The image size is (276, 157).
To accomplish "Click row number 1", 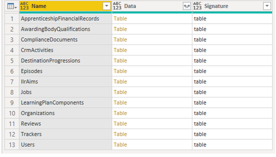I will [x=12, y=19].
